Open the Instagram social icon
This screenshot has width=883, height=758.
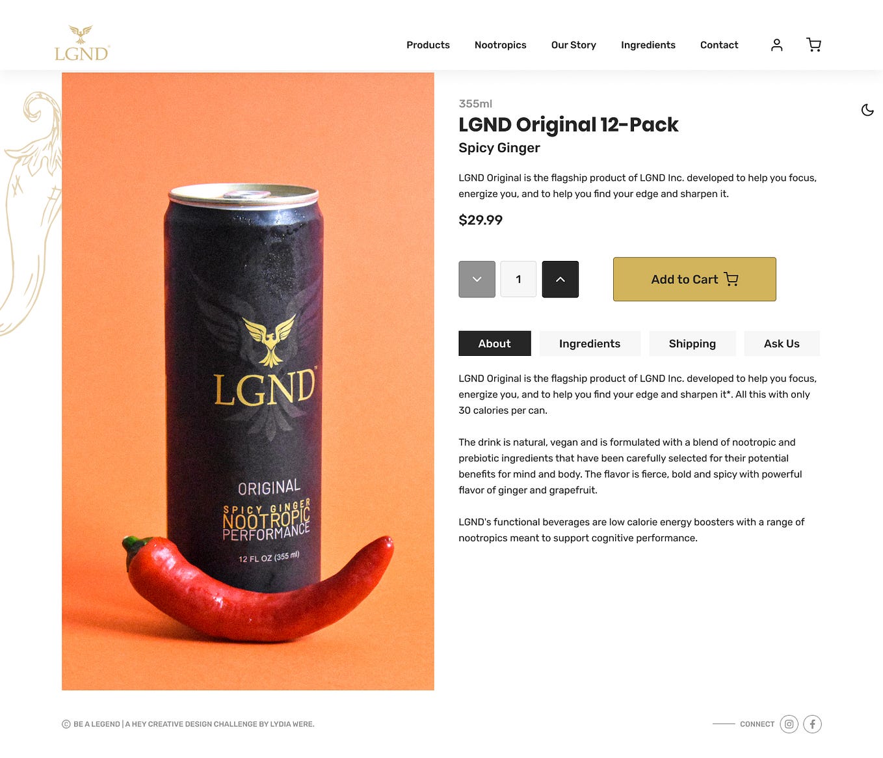pyautogui.click(x=789, y=724)
